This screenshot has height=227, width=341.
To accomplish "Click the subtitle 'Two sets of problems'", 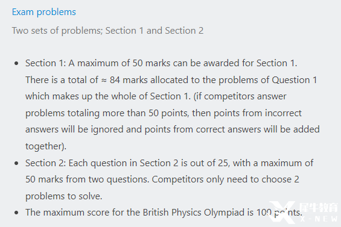I will point(57,31).
